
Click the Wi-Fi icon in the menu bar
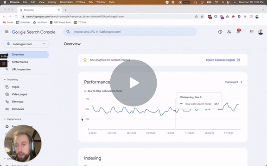click(x=216, y=2)
